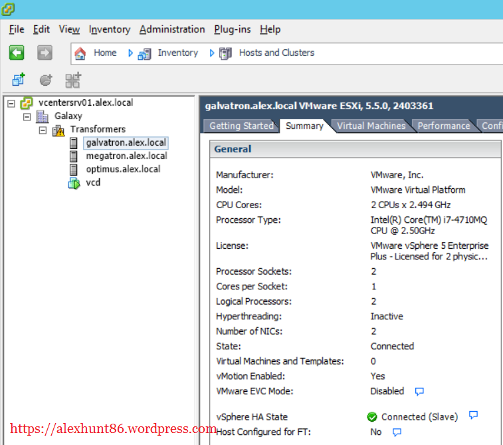Click the Connected (Slave) HA state text
The image size is (503, 445).
[x=419, y=417]
